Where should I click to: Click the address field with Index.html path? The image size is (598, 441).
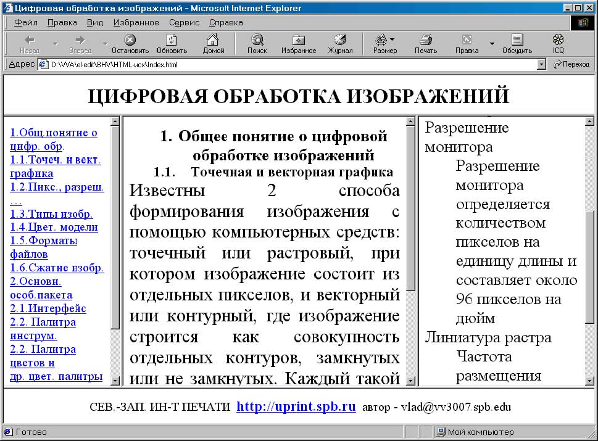(293, 64)
